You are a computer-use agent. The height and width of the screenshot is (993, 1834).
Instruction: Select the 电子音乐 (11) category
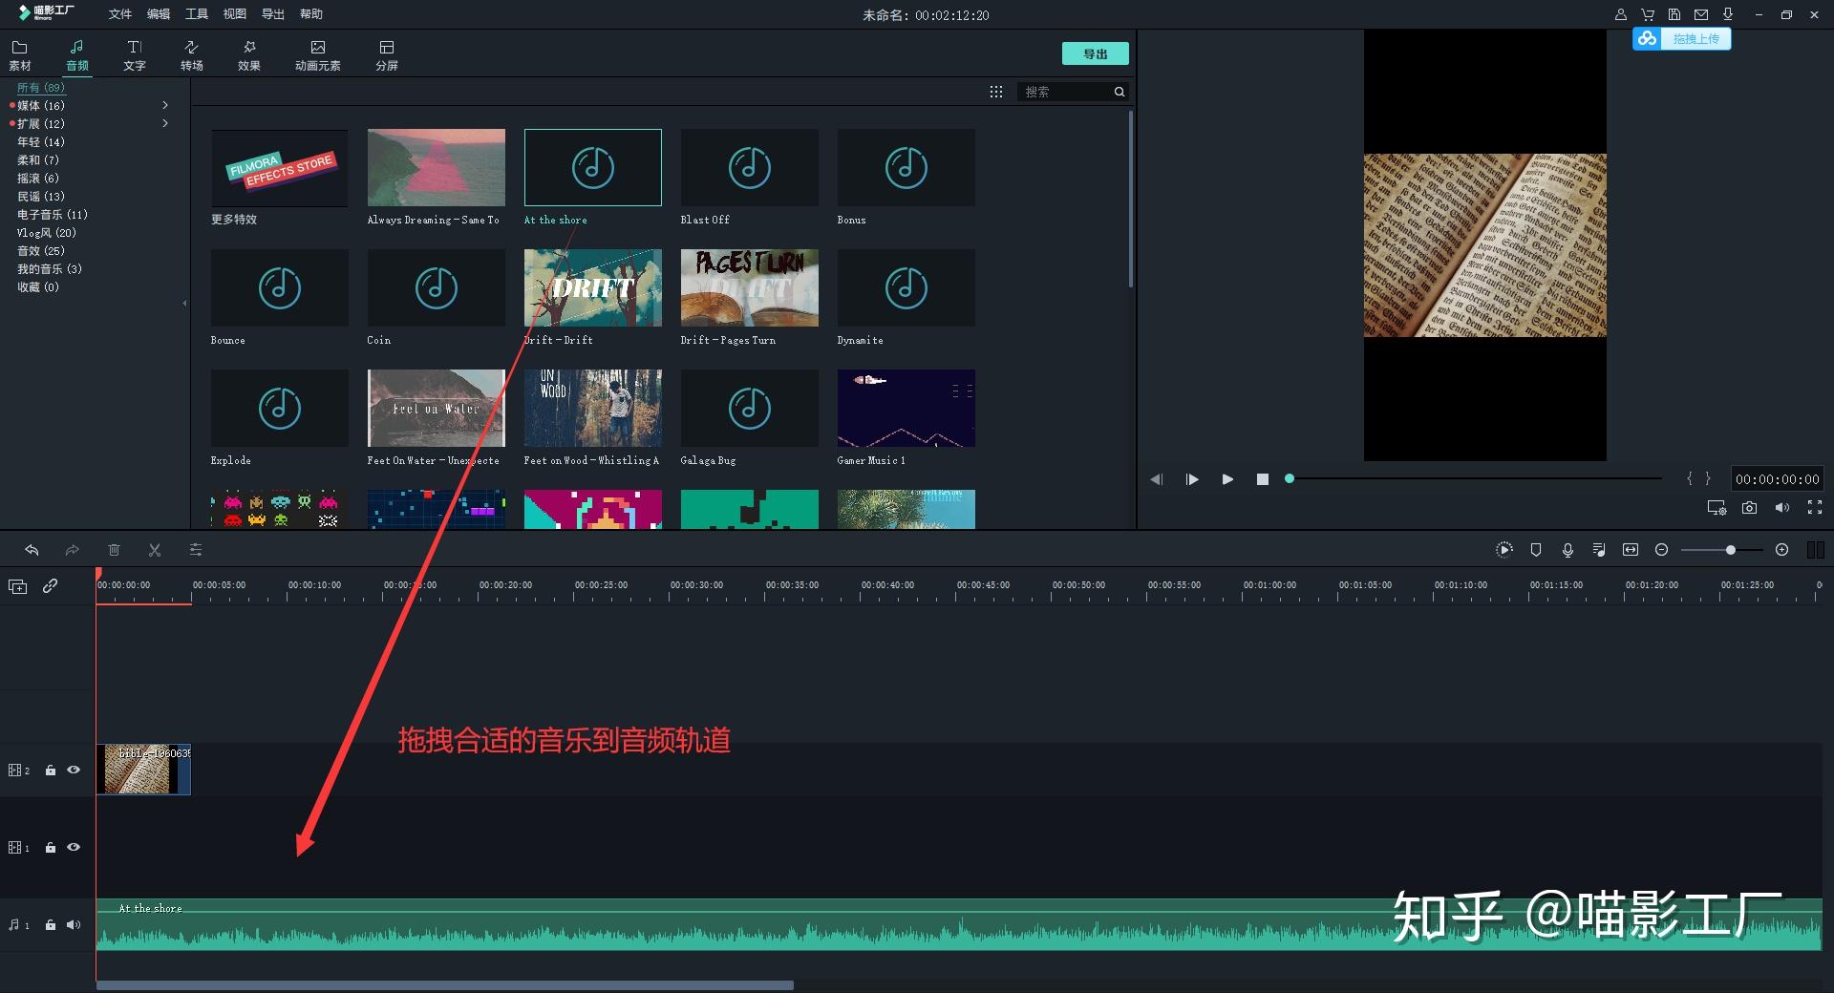click(x=53, y=214)
